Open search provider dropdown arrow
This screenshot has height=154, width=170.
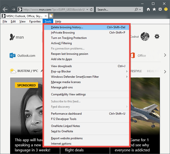(x=140, y=9)
